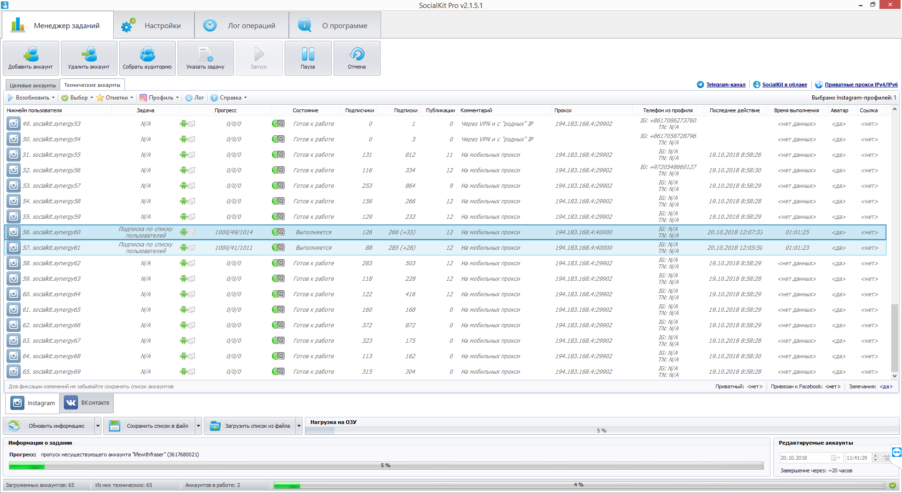Click the task progress bar showing 5 %
This screenshot has height=493, width=902.
pyautogui.click(x=386, y=466)
